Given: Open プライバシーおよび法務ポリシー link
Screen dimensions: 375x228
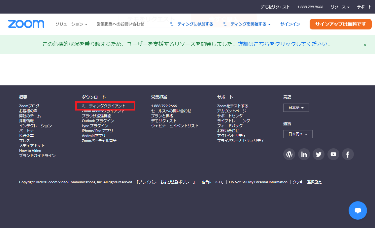Looking at the screenshot, I should [166, 182].
